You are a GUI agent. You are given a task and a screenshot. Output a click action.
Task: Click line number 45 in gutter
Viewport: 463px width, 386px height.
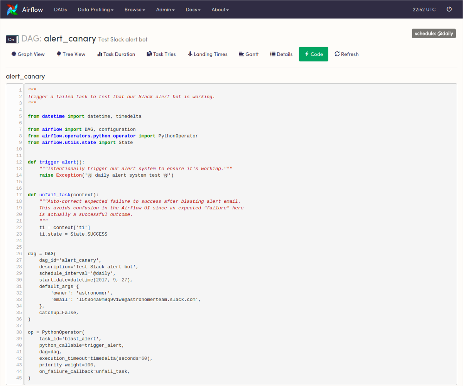coord(19,378)
